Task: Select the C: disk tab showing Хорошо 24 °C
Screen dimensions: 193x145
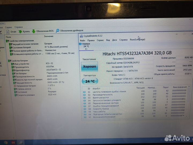Action: click(x=86, y=46)
